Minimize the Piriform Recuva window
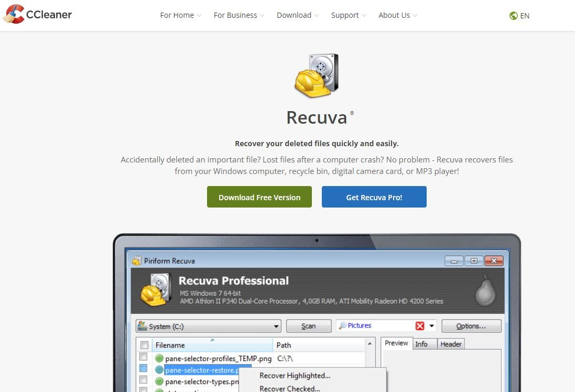This screenshot has height=392, width=575. [454, 261]
